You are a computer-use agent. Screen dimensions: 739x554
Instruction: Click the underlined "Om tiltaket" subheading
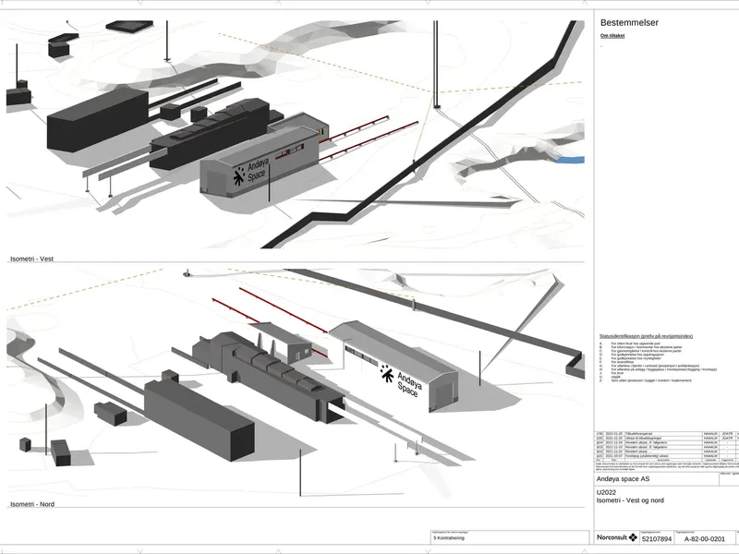pos(612,36)
